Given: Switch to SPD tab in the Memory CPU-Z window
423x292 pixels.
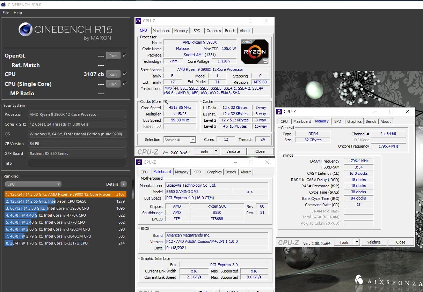Looking at the screenshot, I should coord(338,121).
